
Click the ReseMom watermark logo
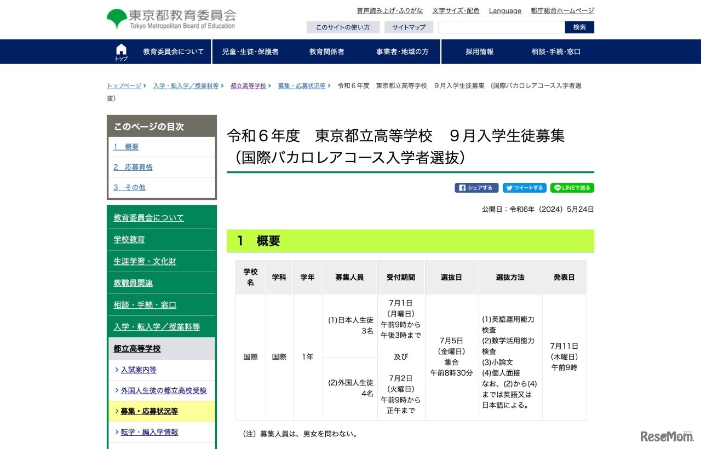tap(666, 436)
